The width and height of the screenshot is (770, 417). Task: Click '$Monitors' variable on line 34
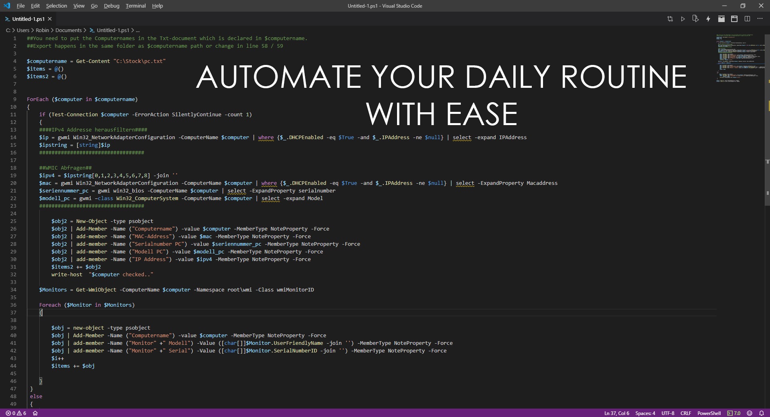click(53, 289)
